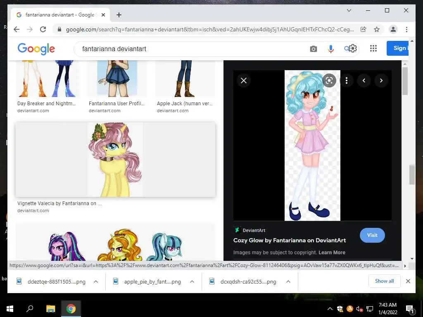The width and height of the screenshot is (423, 317).
Task: Open the Windows notification center
Action: (x=409, y=309)
